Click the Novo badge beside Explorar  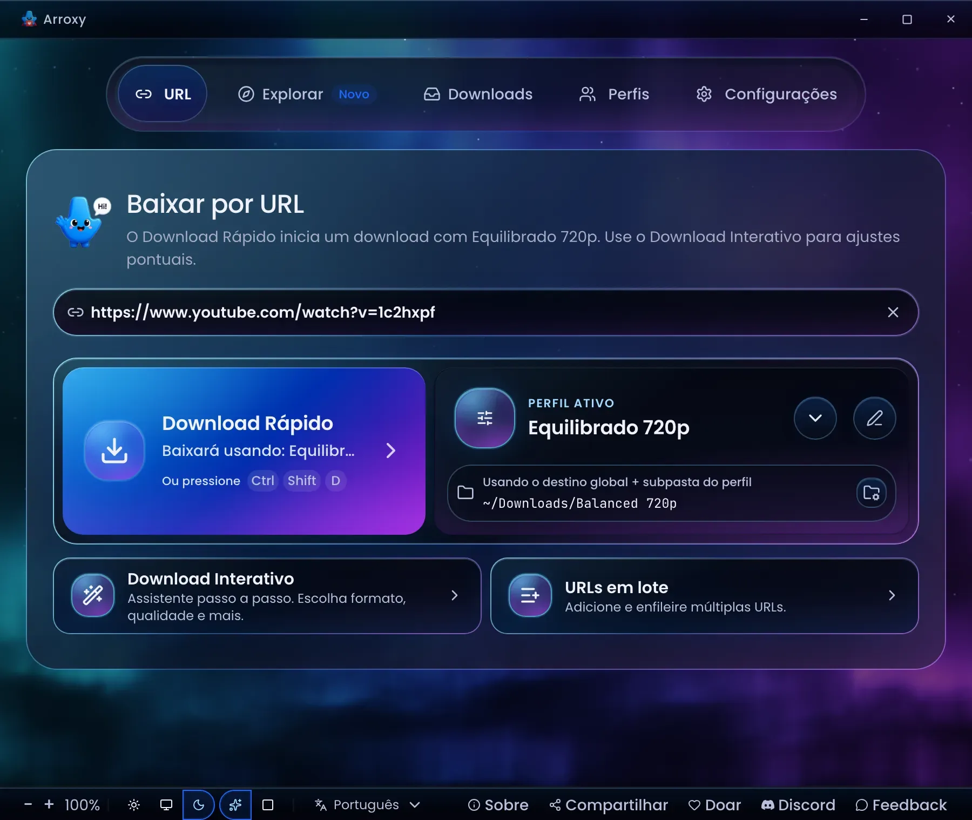(354, 94)
